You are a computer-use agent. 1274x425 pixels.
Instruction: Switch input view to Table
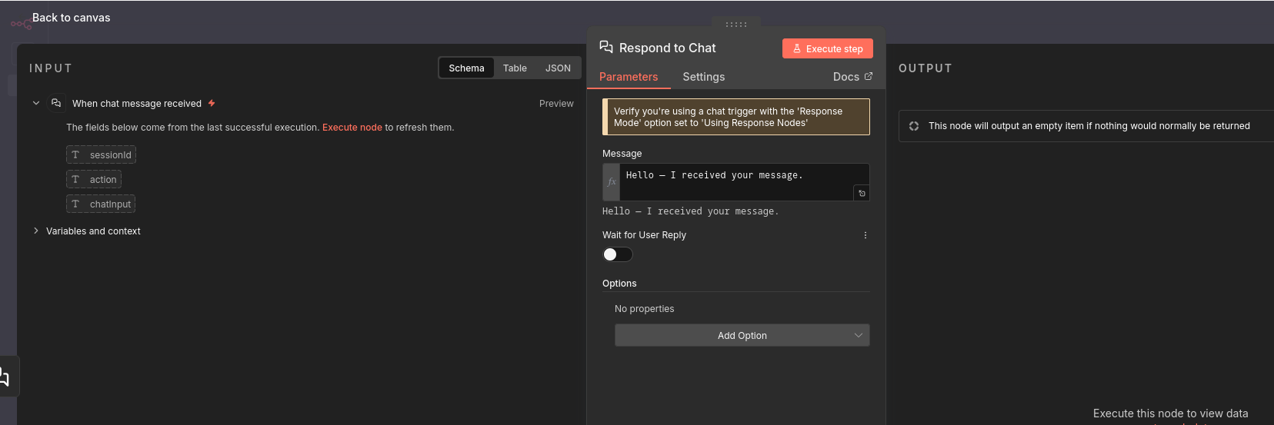coord(515,68)
